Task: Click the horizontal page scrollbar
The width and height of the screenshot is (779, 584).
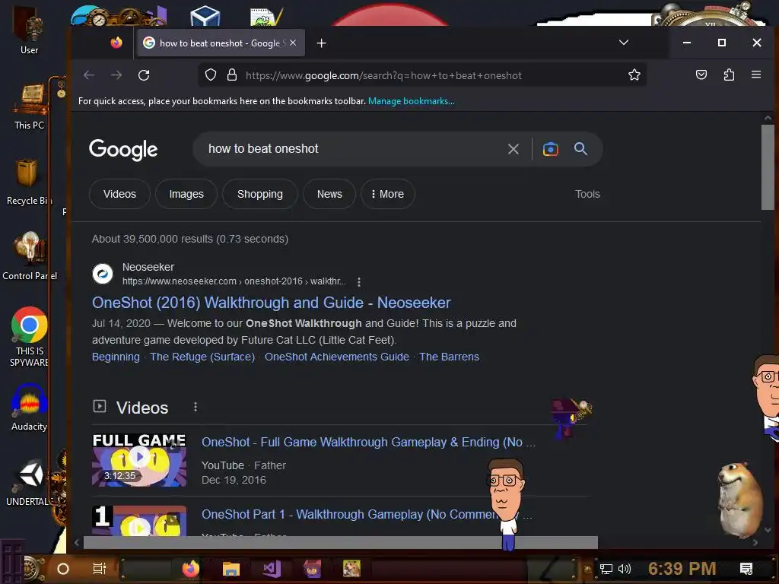Action: 340,543
